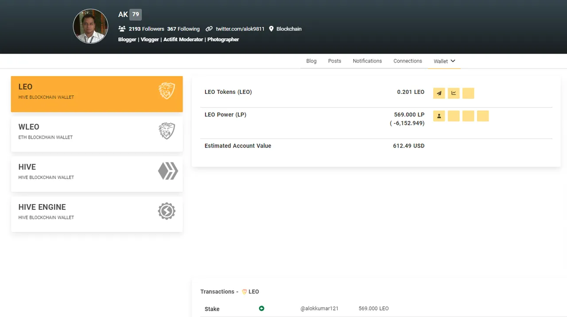Open the Notifications tab
The image size is (567, 317).
click(x=367, y=61)
